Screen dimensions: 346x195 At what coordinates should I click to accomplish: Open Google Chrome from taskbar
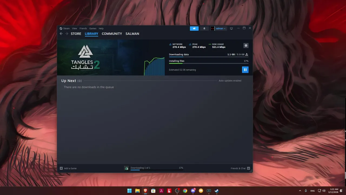coord(185,191)
